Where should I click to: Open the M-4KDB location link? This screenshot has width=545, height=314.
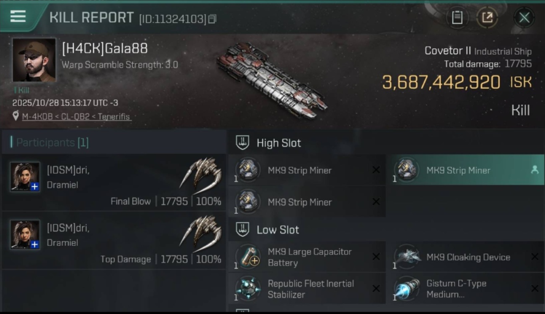point(37,116)
